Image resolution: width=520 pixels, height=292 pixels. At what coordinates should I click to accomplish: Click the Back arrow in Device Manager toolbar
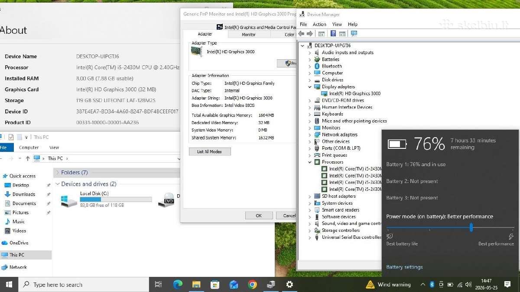coord(302,33)
